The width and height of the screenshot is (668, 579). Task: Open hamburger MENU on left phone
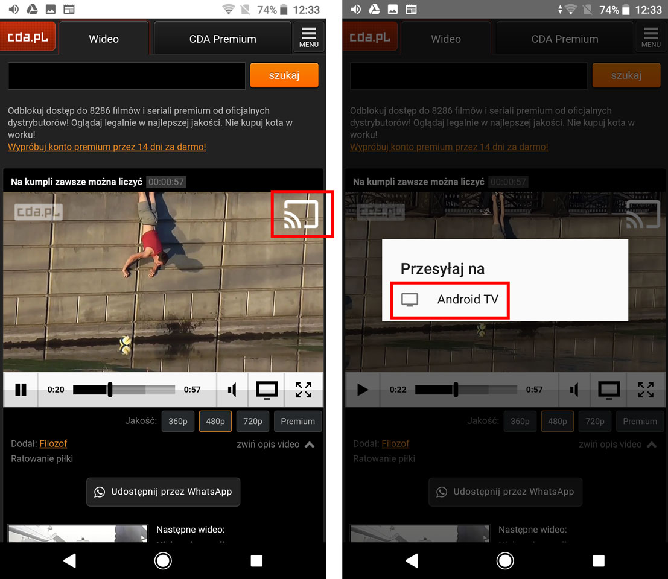pyautogui.click(x=309, y=37)
